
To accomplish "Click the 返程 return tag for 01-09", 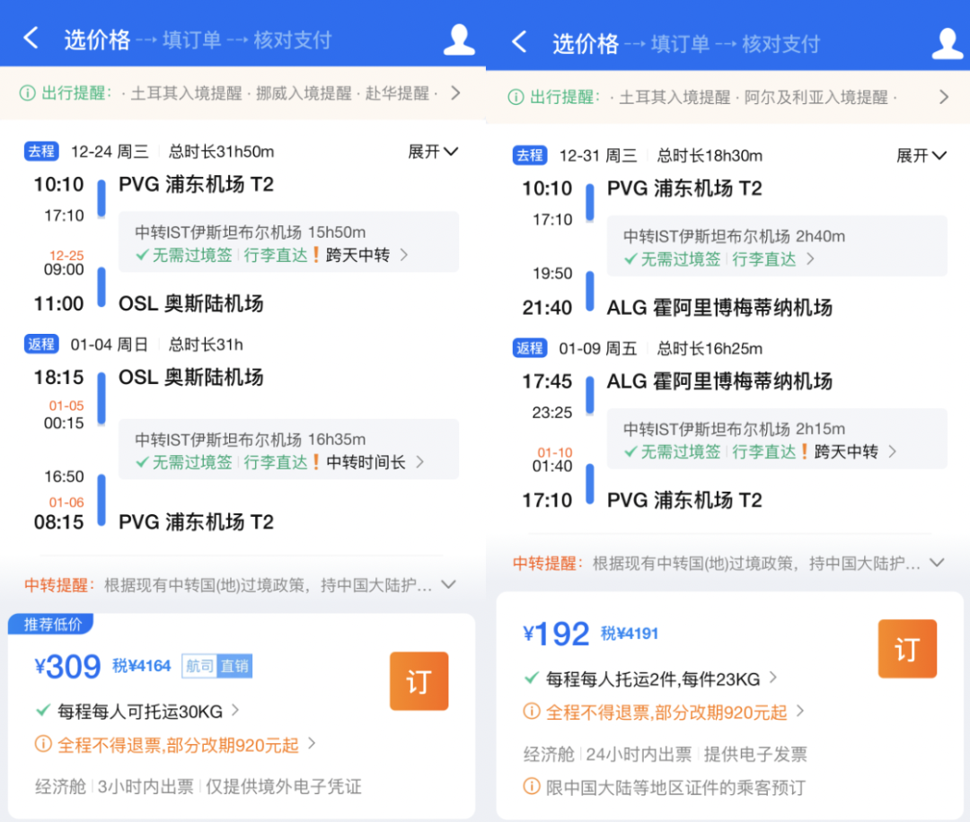I will point(530,347).
